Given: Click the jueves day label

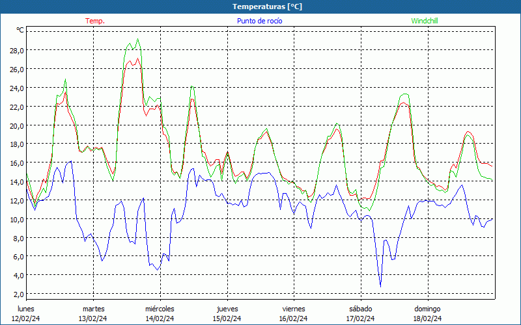Looking at the screenshot, I should click(227, 309).
